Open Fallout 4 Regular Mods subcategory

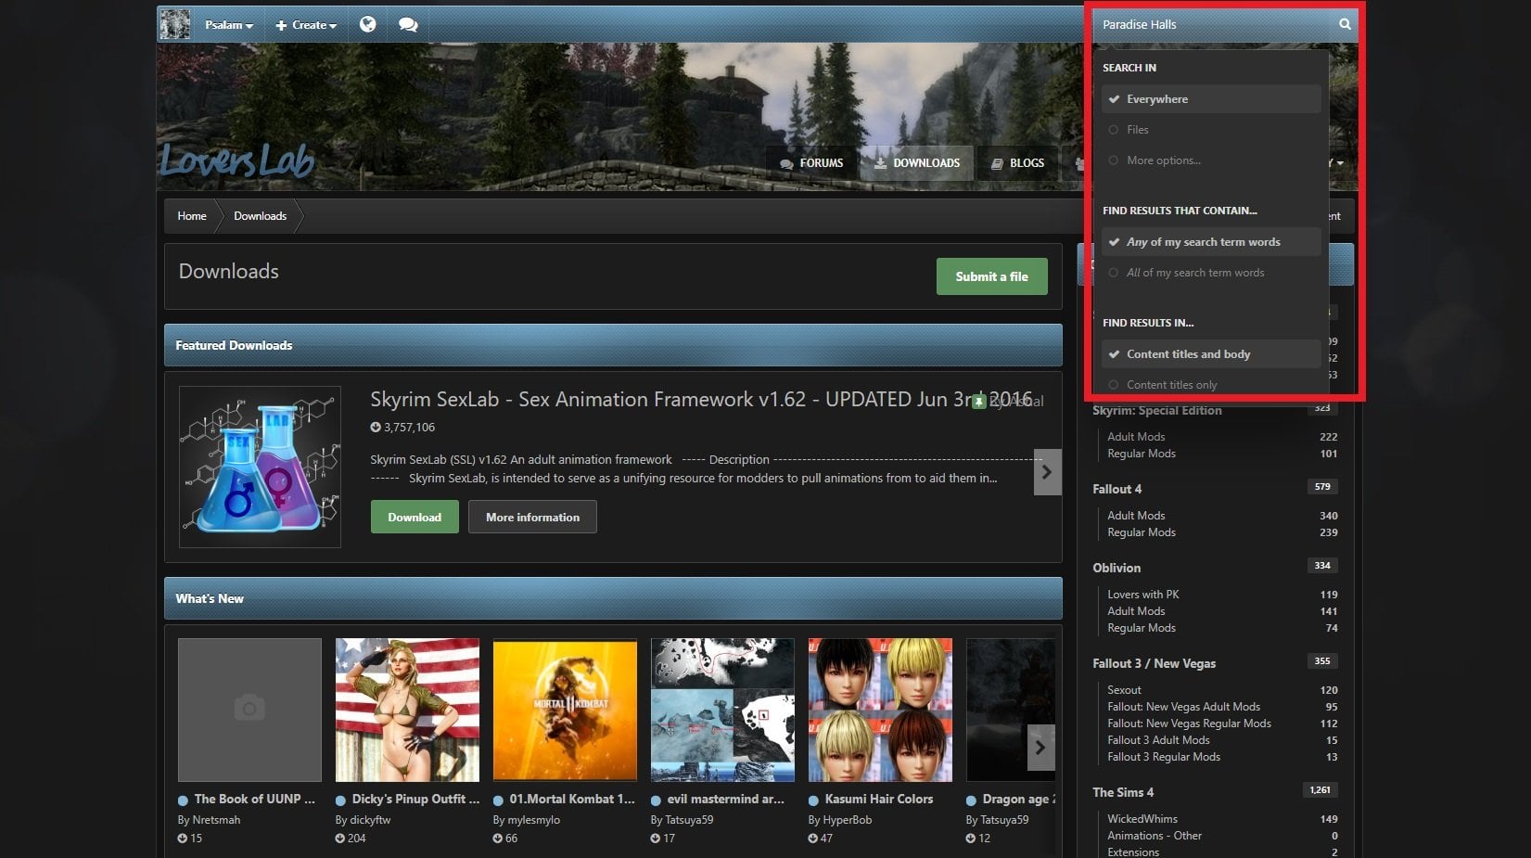[x=1142, y=532]
